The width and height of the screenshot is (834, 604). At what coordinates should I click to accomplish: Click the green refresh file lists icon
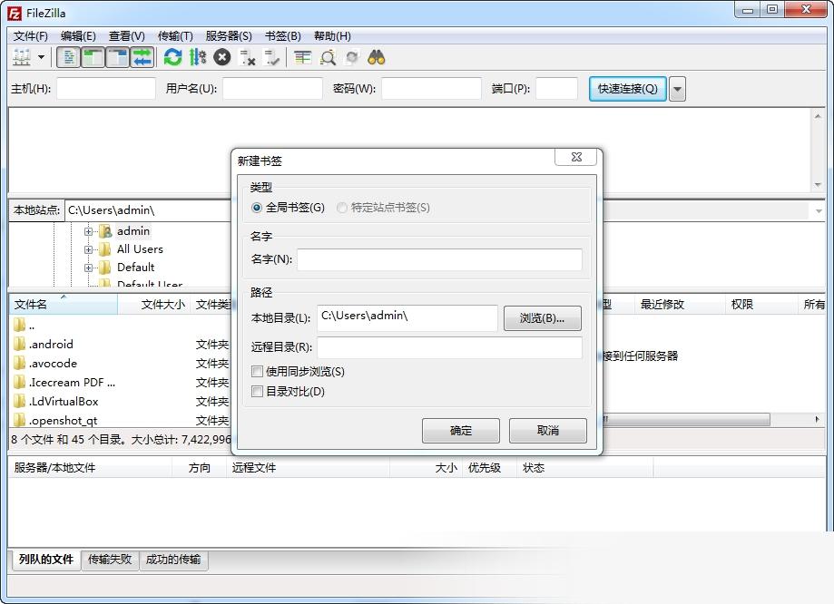point(172,57)
